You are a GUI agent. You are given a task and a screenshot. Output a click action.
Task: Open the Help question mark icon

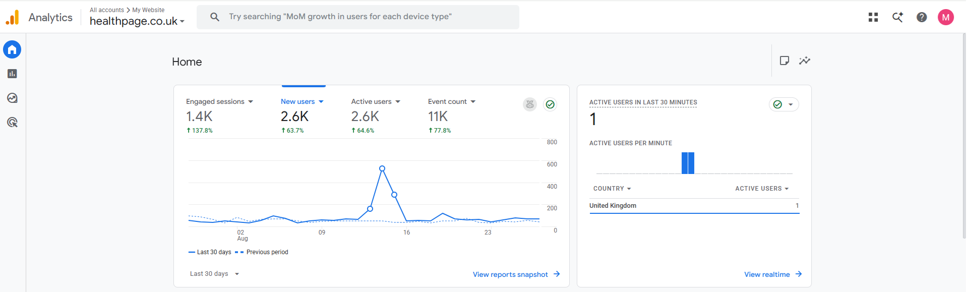(922, 17)
